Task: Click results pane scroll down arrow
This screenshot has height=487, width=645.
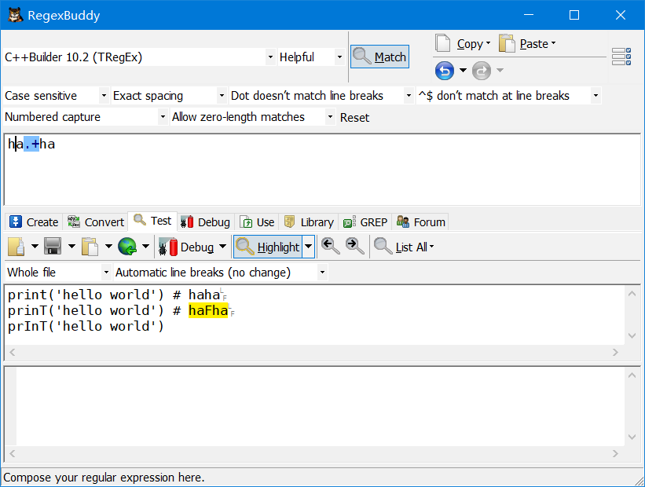Action: point(632,437)
